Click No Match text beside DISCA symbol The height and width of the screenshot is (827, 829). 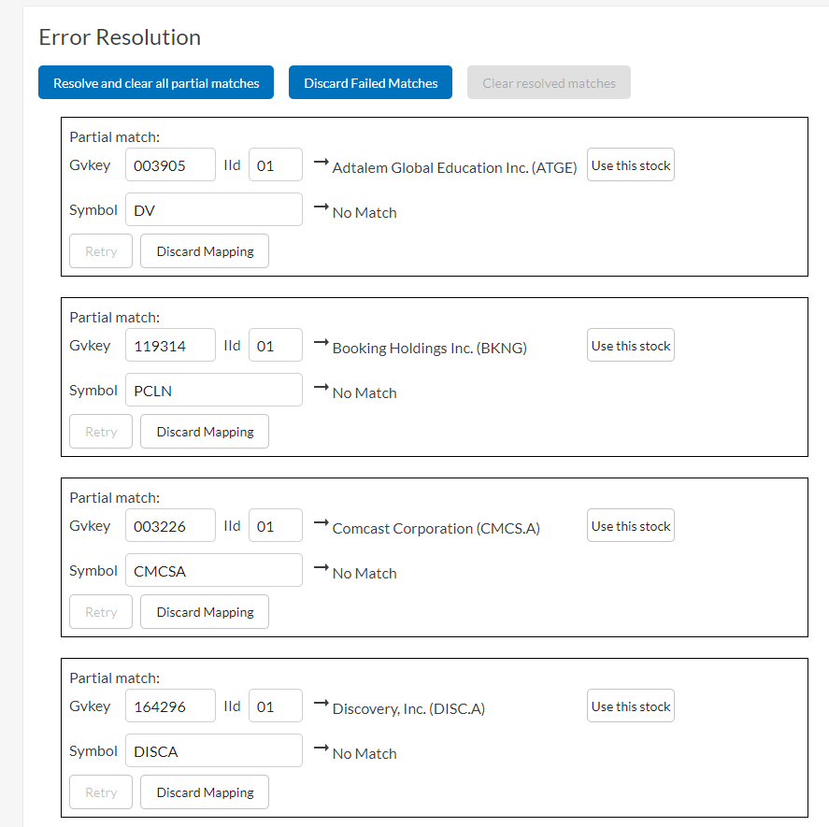pos(364,754)
